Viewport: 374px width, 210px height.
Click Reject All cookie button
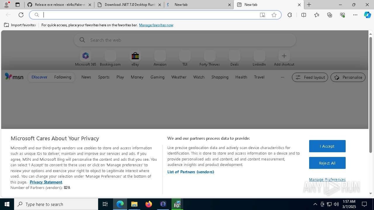[327, 163]
